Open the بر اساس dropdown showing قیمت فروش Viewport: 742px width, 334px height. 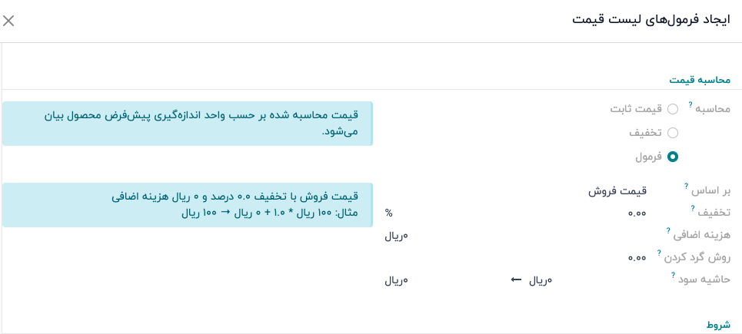tap(615, 190)
